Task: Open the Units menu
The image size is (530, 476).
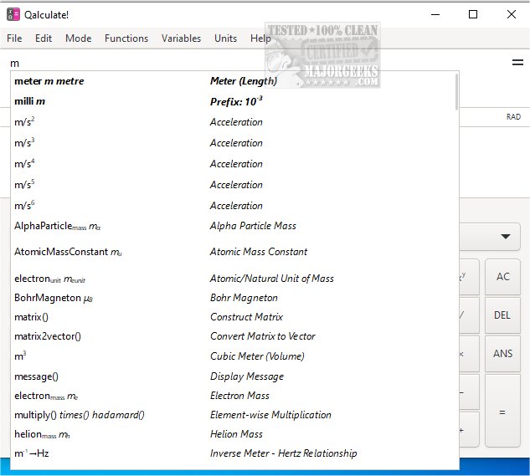Action: tap(225, 38)
